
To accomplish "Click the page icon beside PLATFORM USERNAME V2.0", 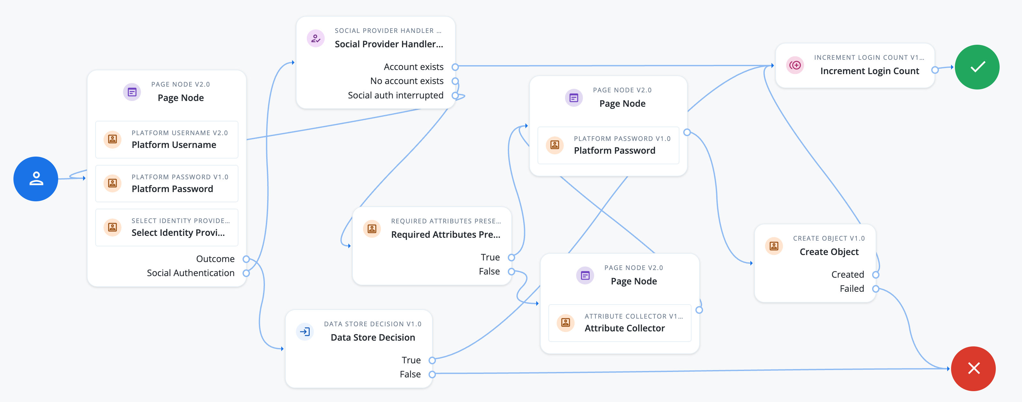I will pos(112,139).
